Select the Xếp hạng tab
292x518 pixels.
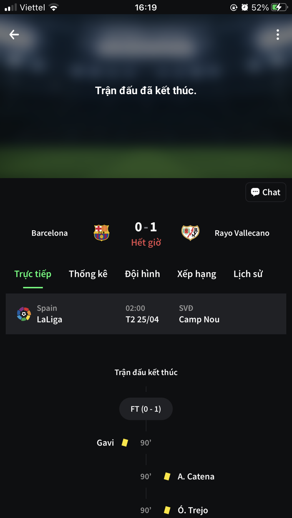pos(196,274)
